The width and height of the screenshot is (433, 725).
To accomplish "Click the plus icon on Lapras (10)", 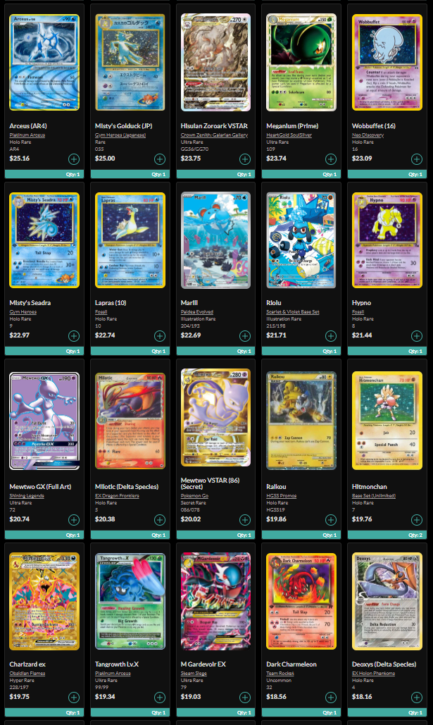I will [159, 335].
